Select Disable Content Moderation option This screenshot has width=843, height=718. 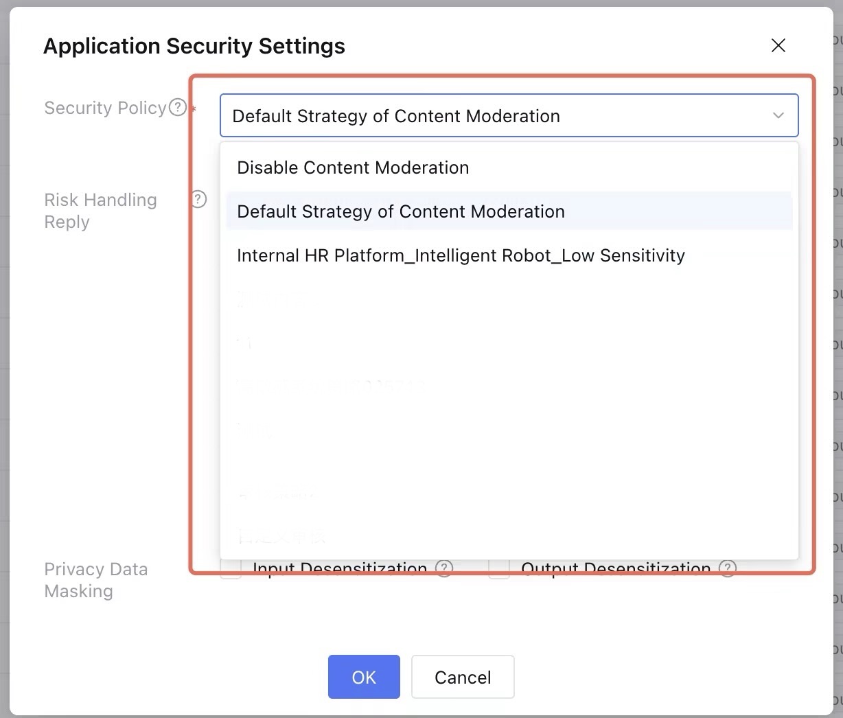pyautogui.click(x=353, y=167)
